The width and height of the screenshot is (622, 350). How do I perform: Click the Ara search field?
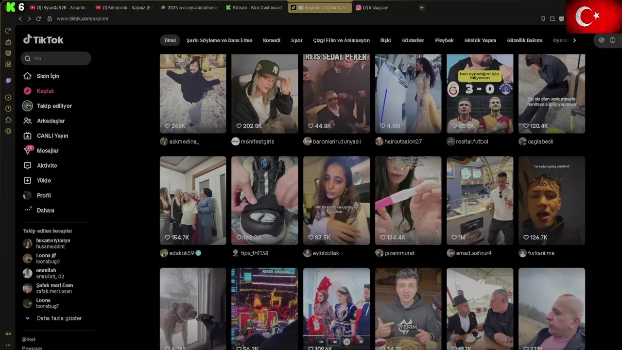click(56, 58)
